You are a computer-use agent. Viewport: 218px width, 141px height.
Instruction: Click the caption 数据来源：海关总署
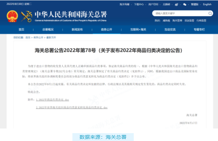(103, 137)
